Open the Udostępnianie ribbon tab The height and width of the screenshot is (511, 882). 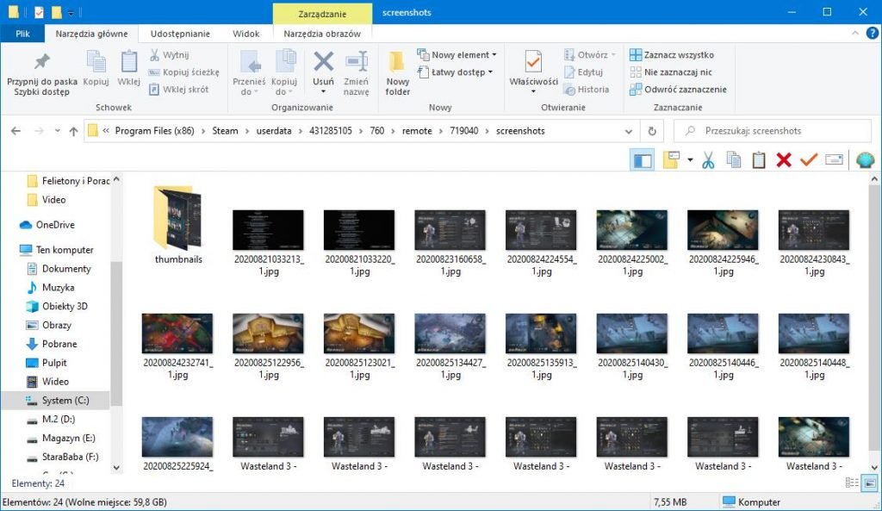180,34
